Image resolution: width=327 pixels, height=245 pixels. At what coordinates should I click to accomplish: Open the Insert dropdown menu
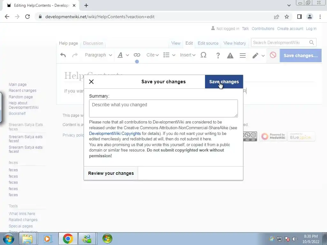pyautogui.click(x=187, y=55)
